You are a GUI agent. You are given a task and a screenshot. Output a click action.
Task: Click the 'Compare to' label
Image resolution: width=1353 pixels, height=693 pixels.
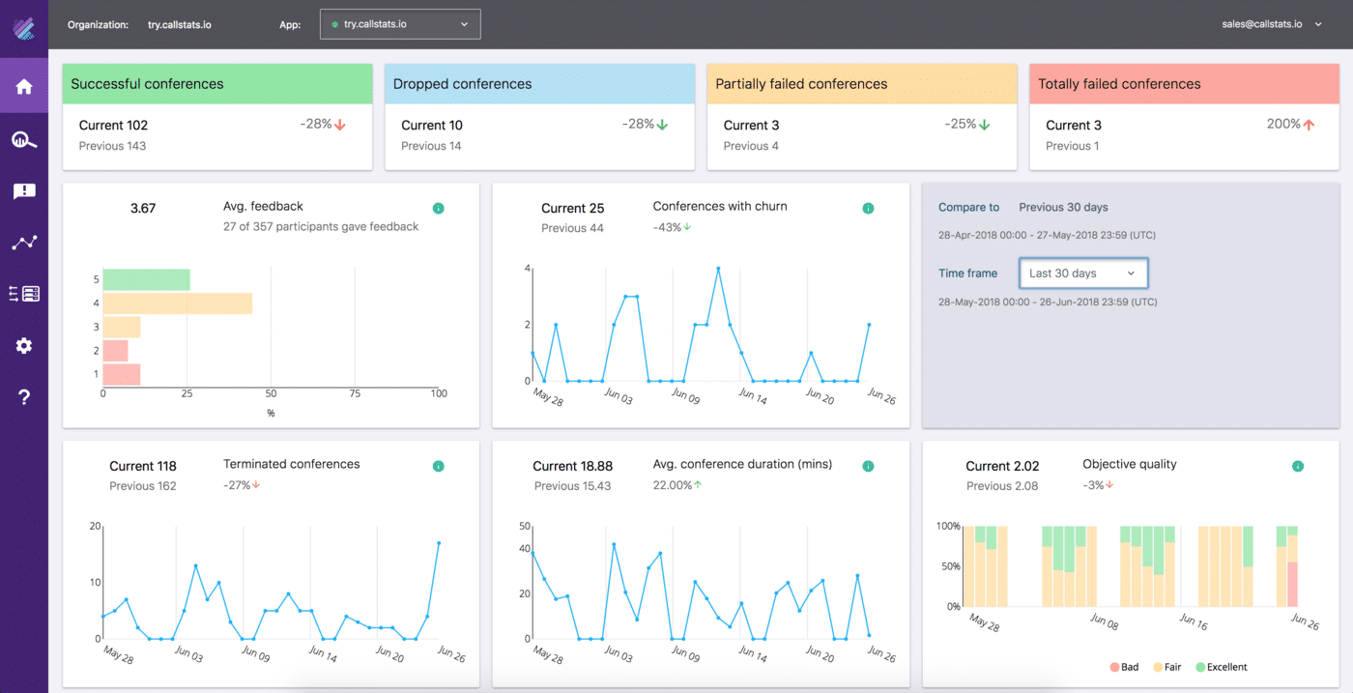point(968,207)
